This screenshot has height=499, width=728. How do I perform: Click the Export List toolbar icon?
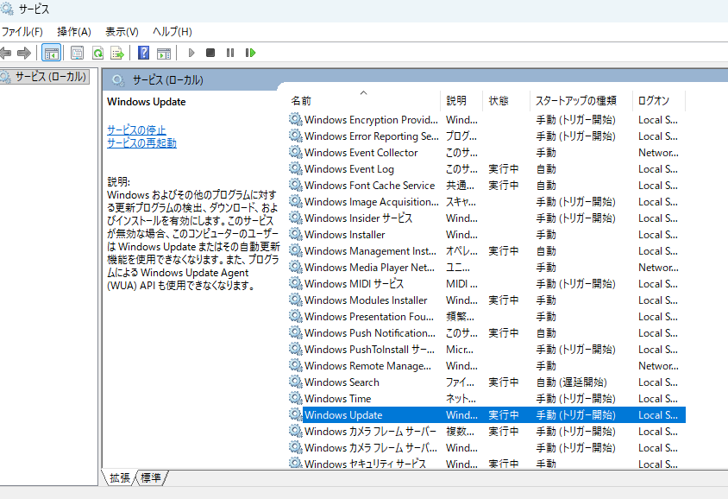pos(117,53)
